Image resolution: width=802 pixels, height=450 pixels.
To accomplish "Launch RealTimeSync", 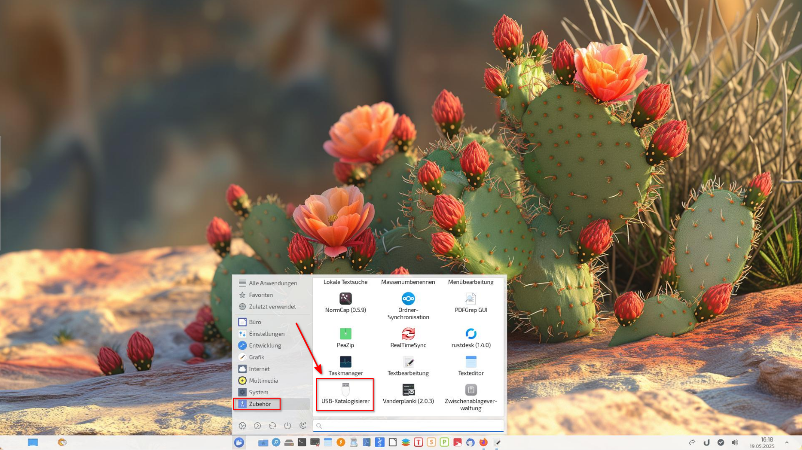I will pyautogui.click(x=408, y=338).
